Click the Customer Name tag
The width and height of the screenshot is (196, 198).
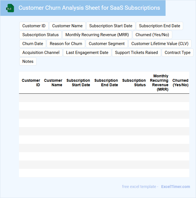pyautogui.click(x=67, y=26)
